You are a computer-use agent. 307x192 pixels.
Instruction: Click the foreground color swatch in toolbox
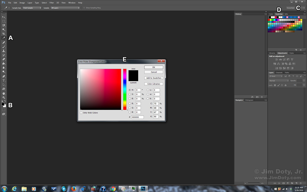tap(3, 104)
